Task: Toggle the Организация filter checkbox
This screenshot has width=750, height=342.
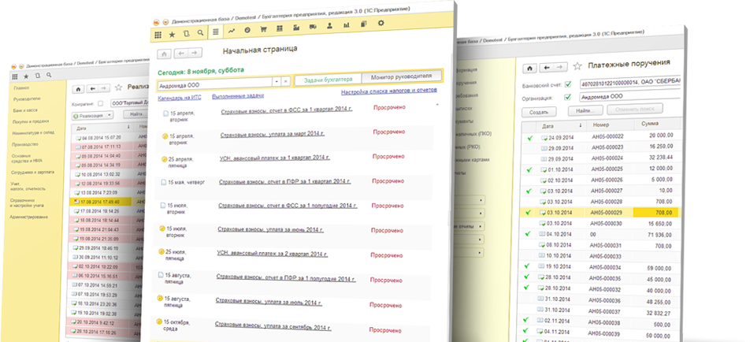Action: 568,96
